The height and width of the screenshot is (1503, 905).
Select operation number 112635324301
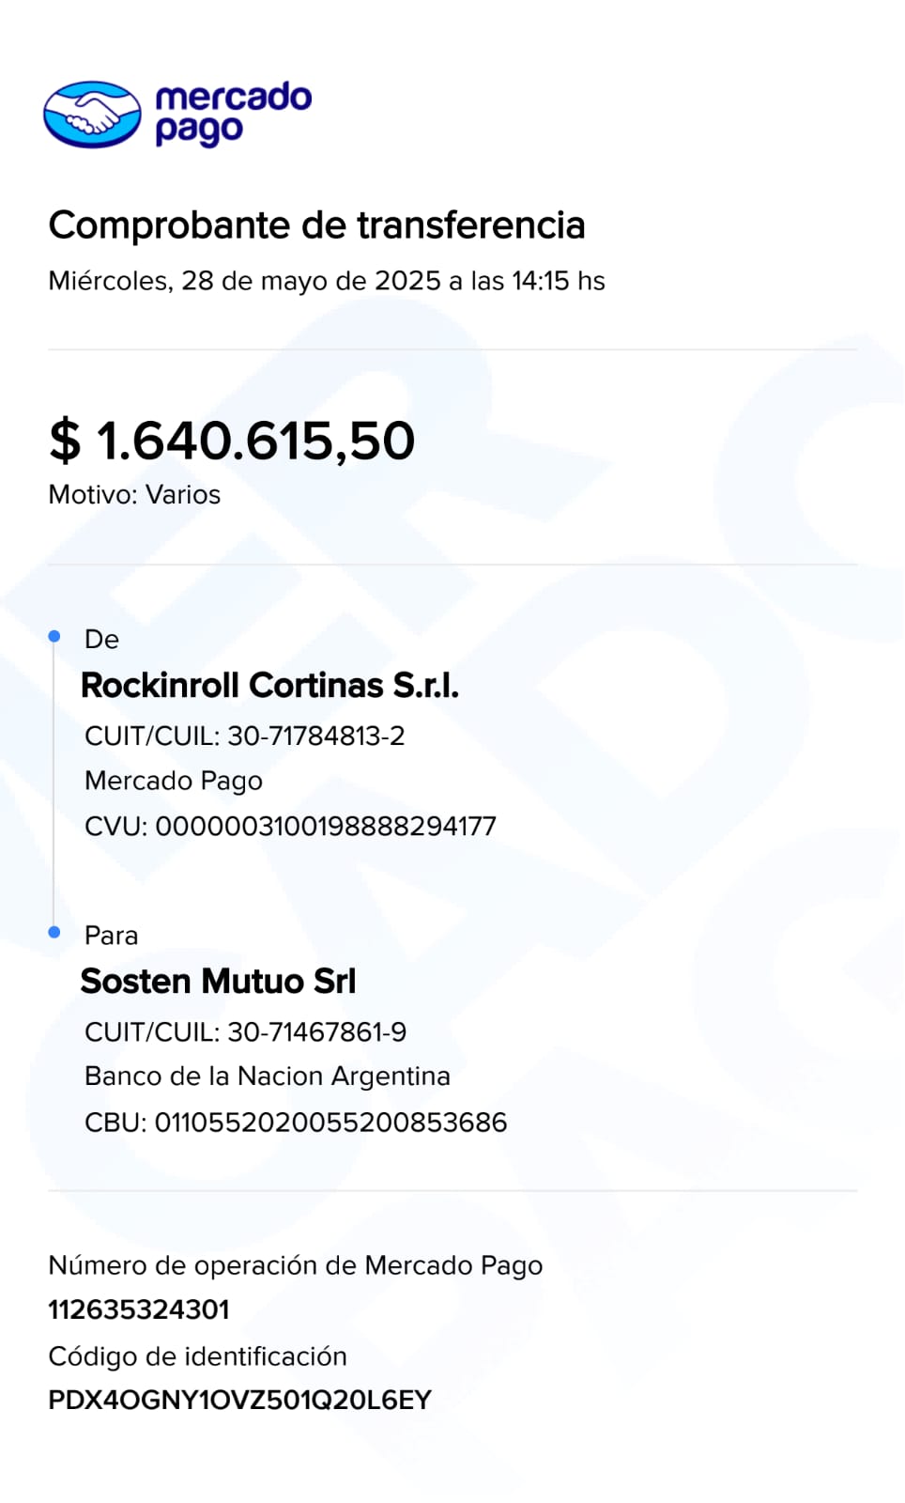click(x=139, y=1309)
